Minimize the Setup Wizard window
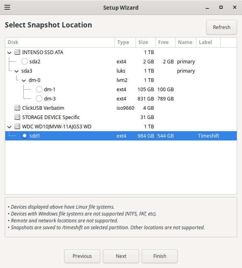242x268 pixels. coord(207,8)
